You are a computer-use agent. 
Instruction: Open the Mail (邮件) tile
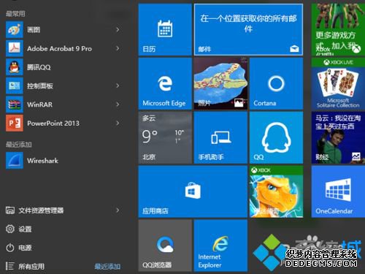coord(248,30)
